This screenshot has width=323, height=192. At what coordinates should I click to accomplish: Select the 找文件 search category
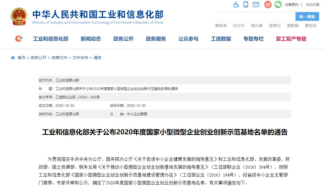pos(239,26)
